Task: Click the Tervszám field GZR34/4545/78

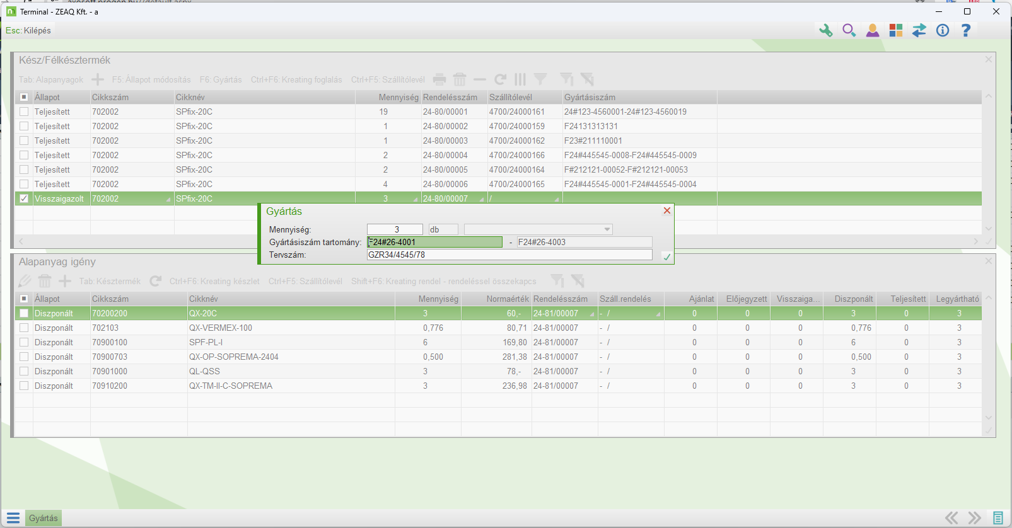Action: (x=509, y=255)
